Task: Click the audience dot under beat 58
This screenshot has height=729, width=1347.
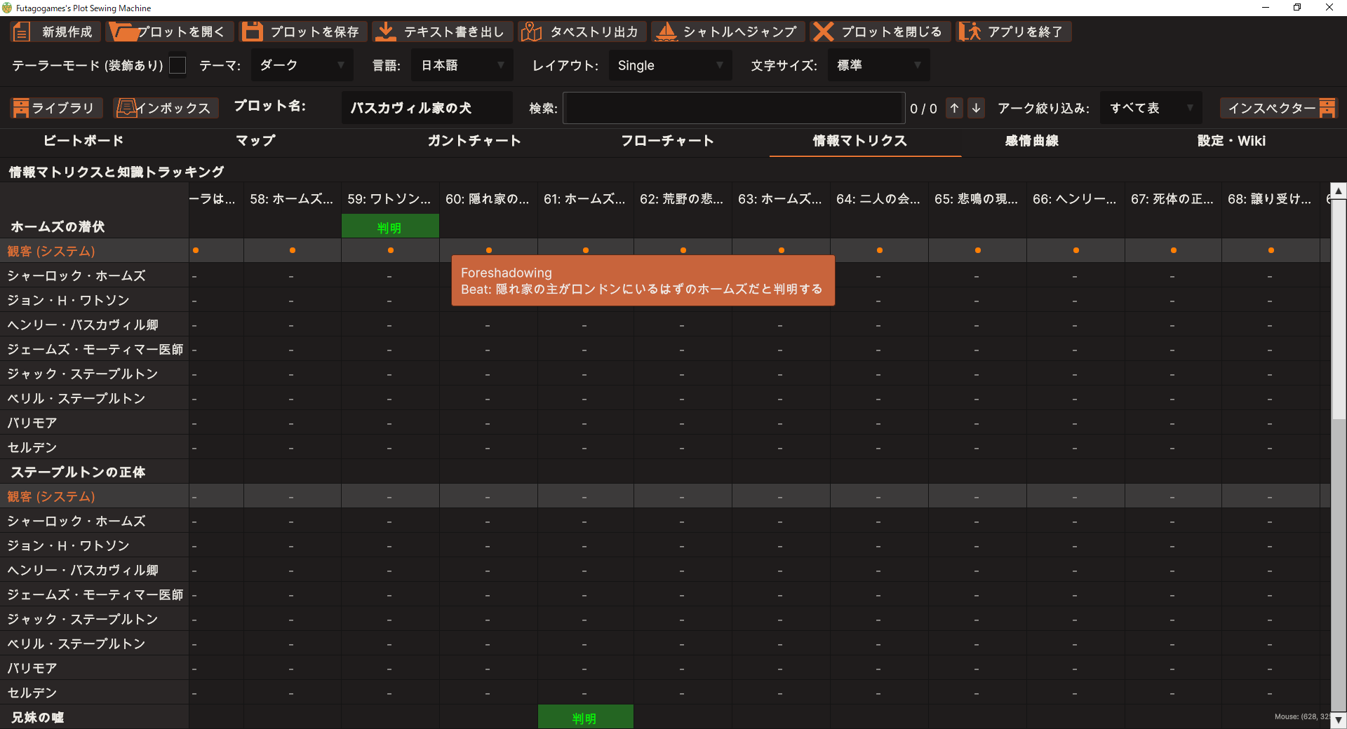Action: (293, 250)
